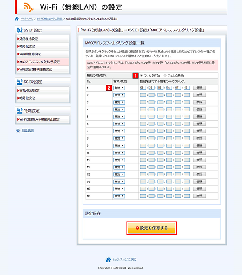Click the 参照 button in row 4
The width and height of the screenshot is (242, 275).
[199, 109]
